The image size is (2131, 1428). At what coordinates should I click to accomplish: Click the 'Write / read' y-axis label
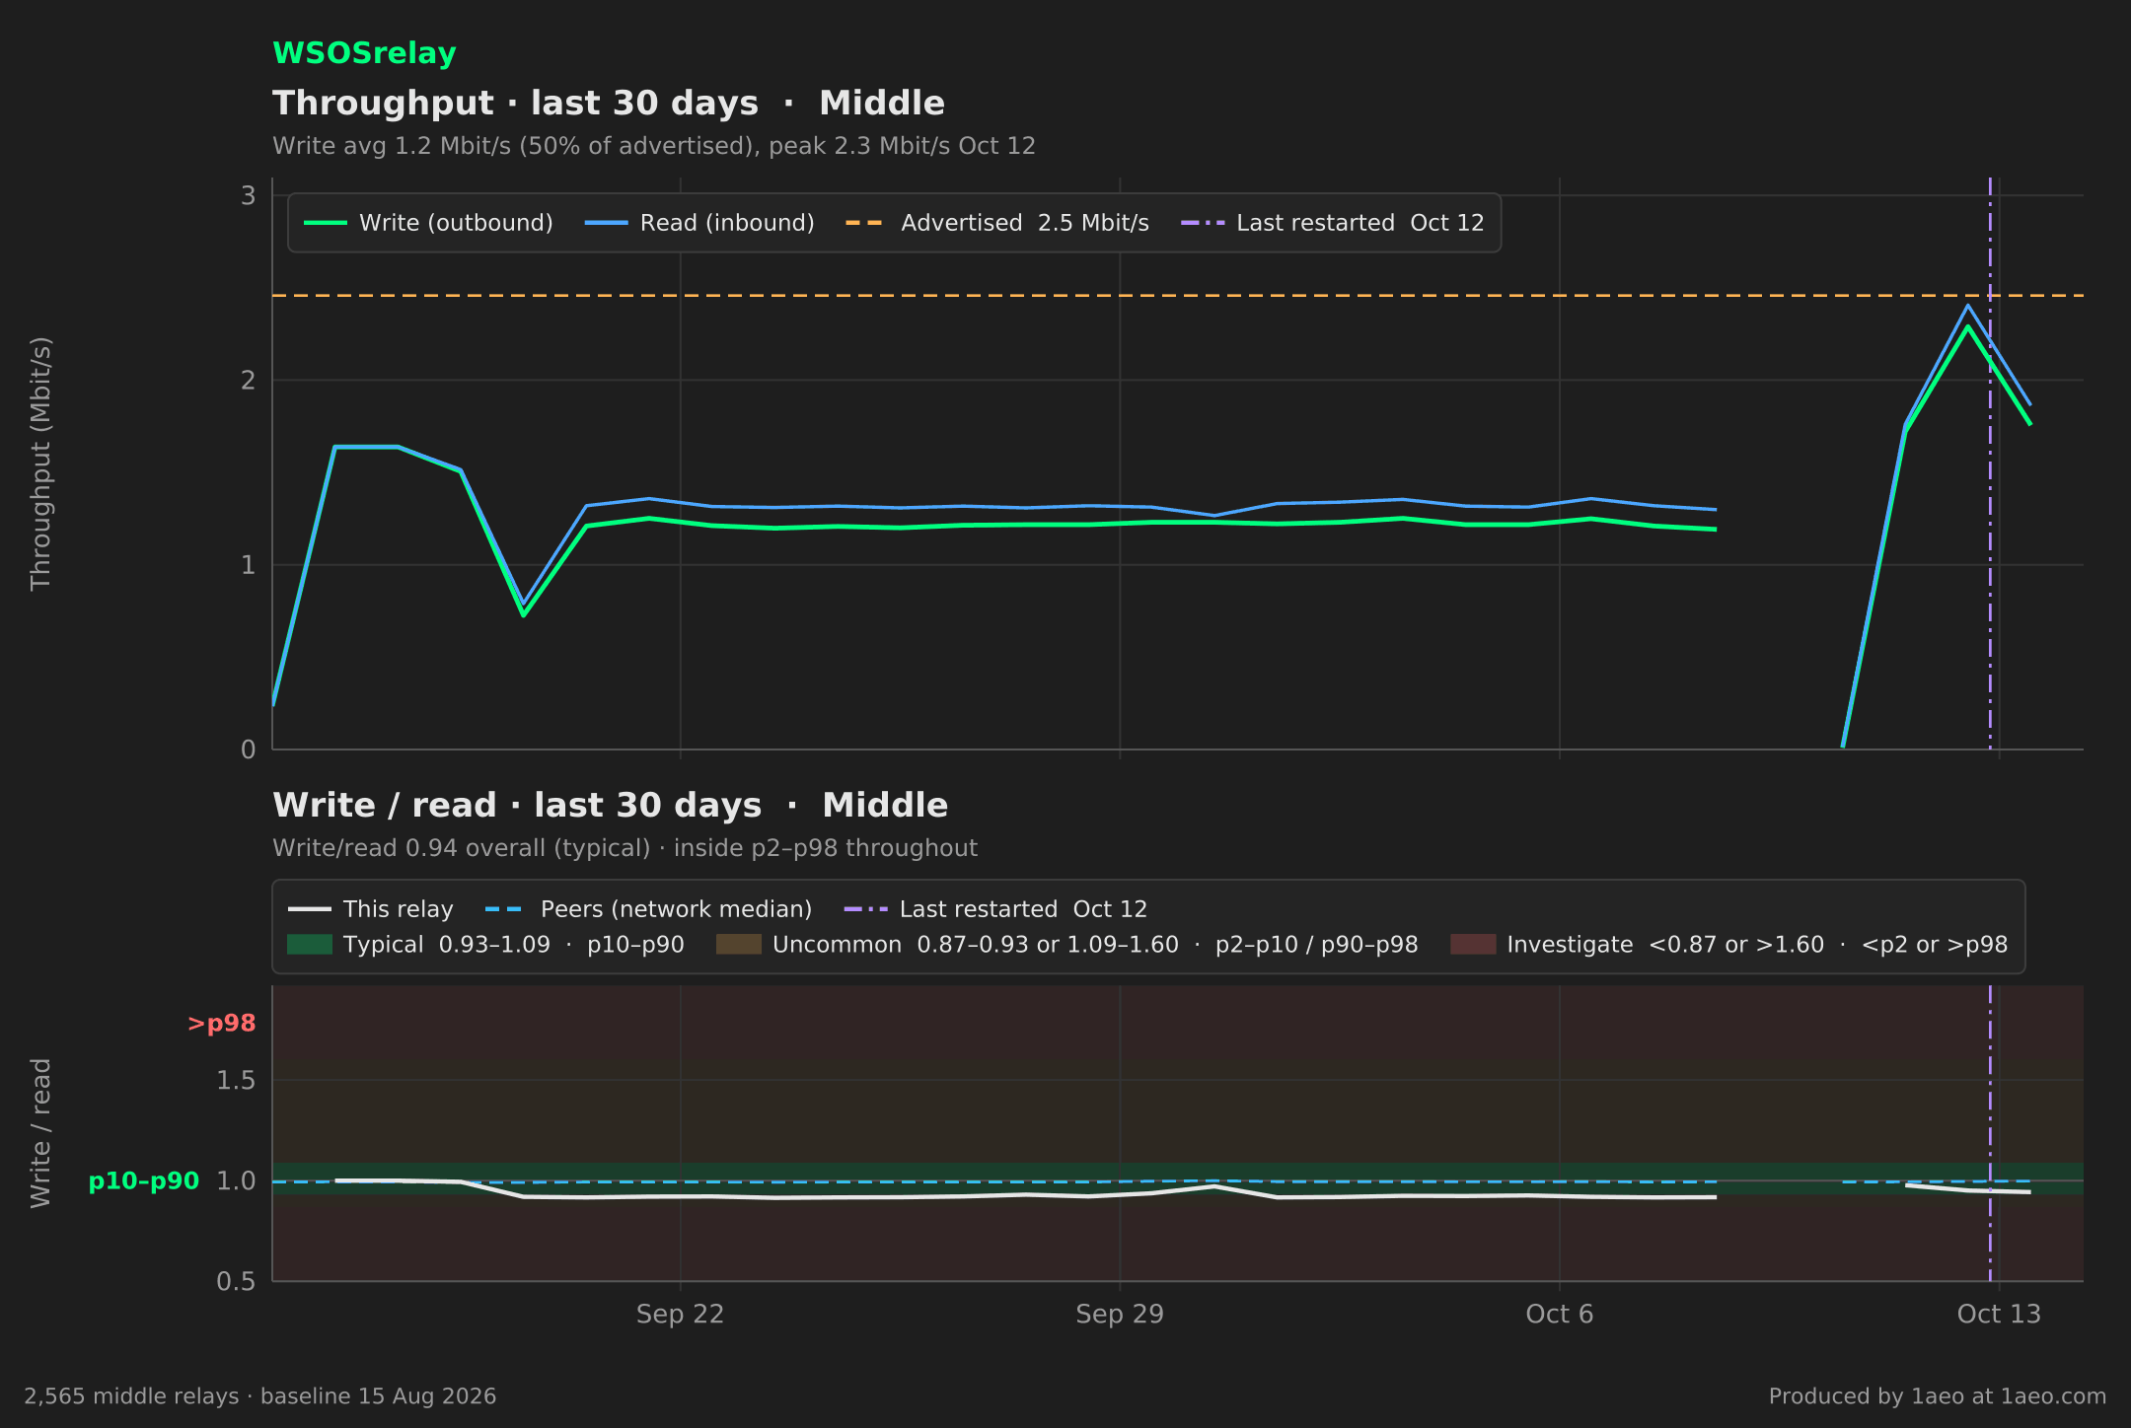coord(40,1133)
